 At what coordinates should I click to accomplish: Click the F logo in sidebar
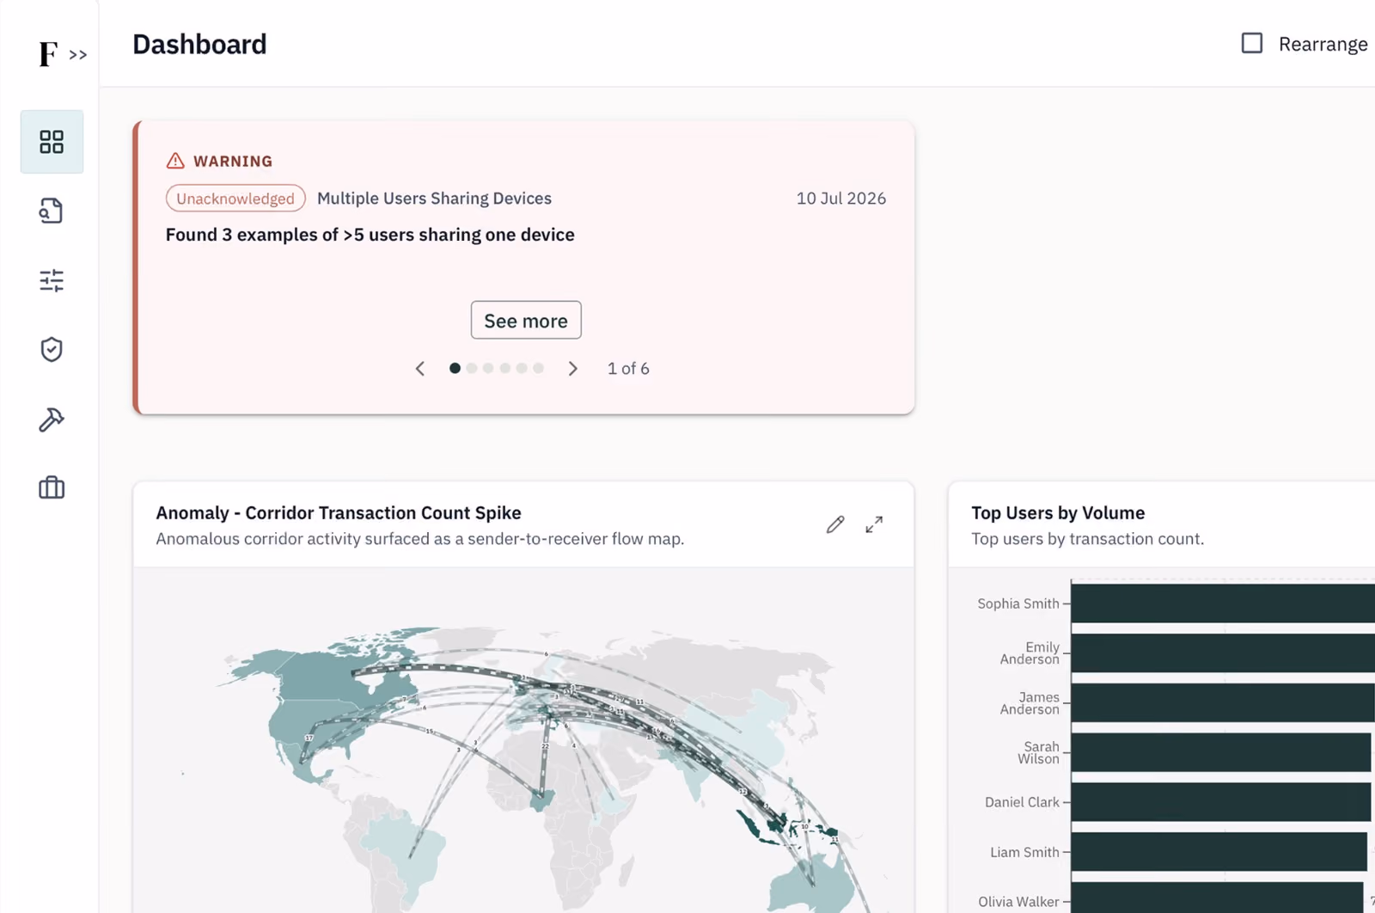click(48, 54)
